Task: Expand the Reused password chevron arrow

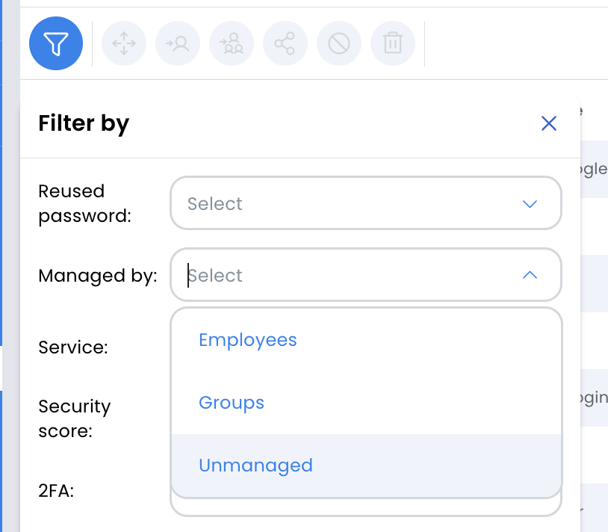Action: click(530, 204)
